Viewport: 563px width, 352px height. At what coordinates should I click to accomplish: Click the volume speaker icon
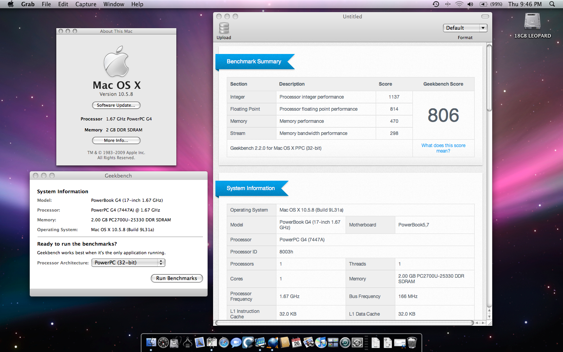click(x=470, y=4)
